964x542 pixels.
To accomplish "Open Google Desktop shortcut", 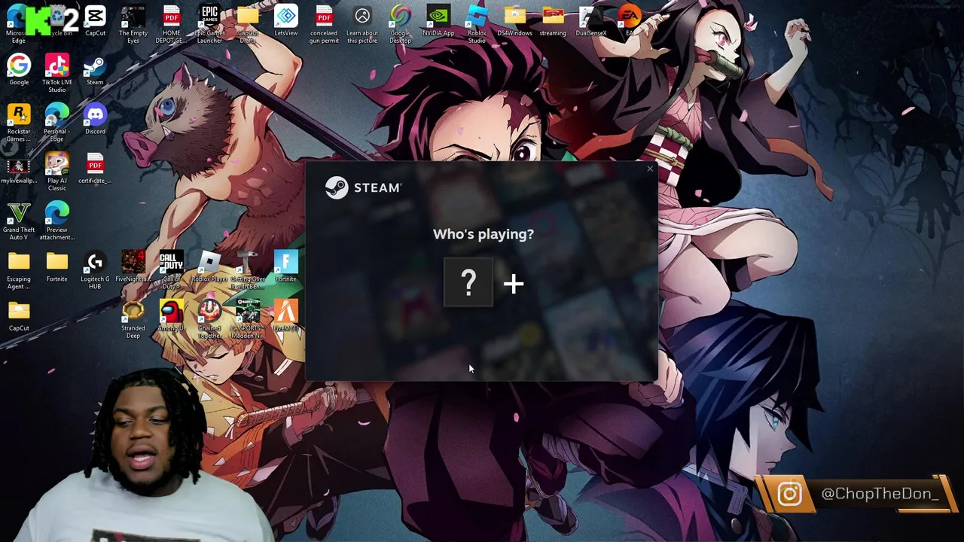I will pos(401,25).
